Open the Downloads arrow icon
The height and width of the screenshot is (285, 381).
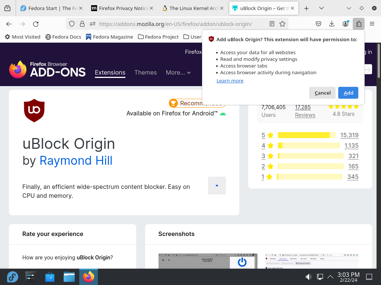pyautogui.click(x=332, y=24)
